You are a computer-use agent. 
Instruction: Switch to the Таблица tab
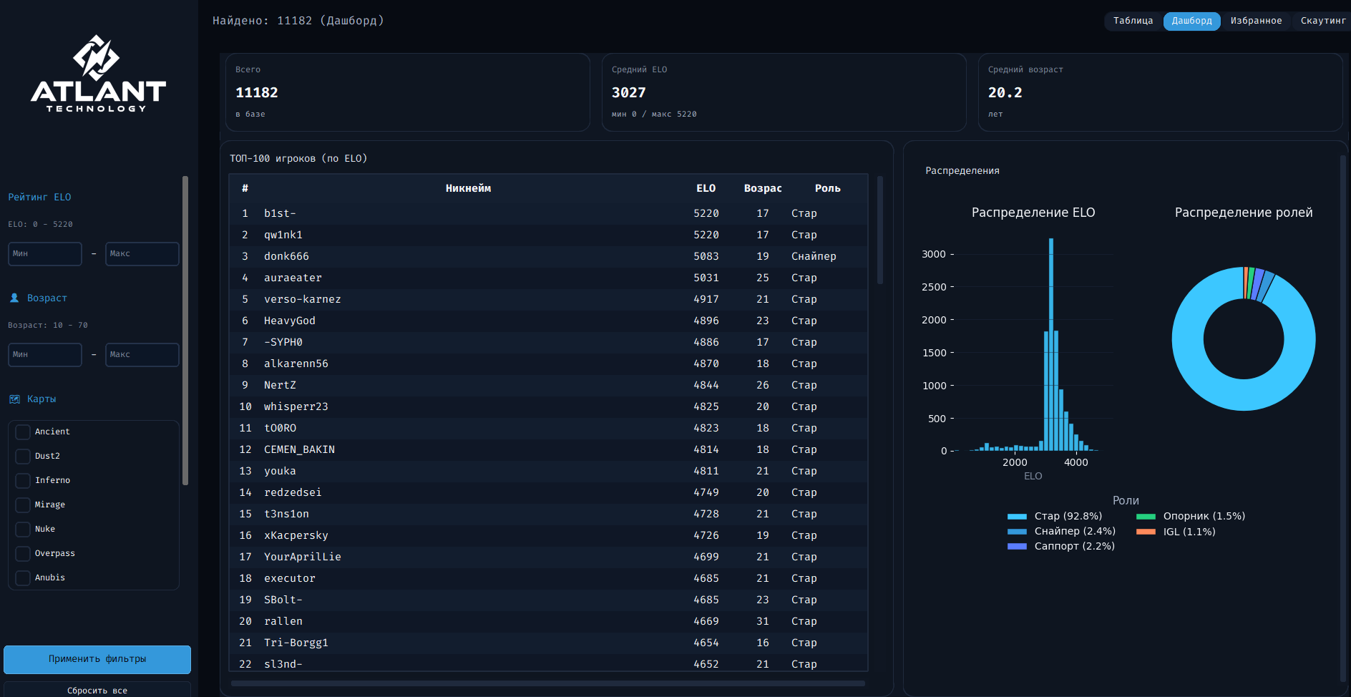(x=1133, y=21)
